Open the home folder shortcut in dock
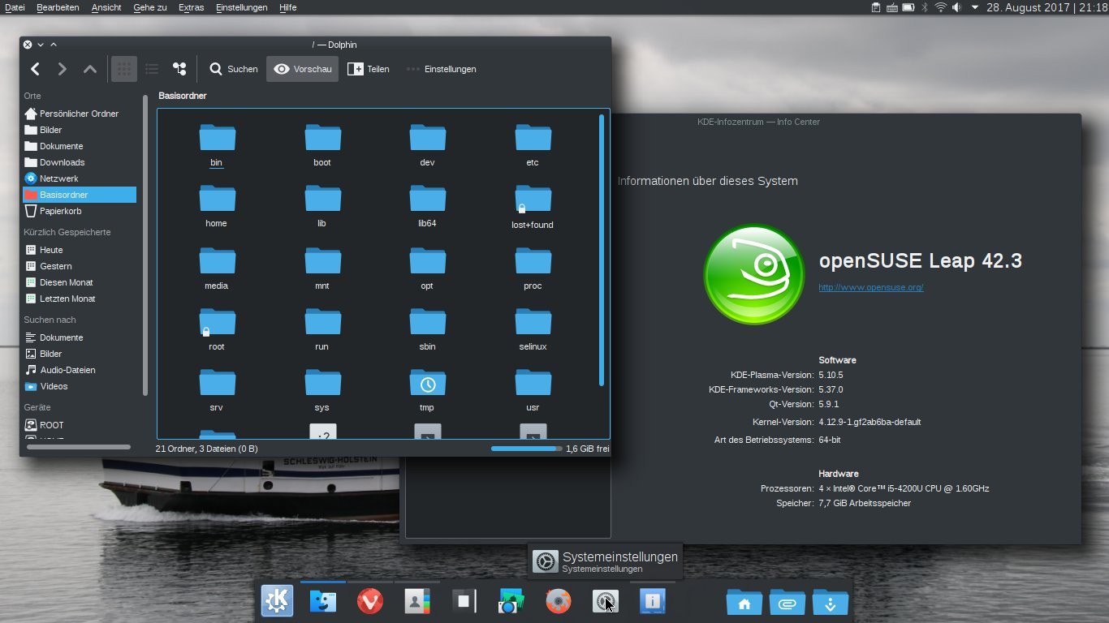Viewport: 1109px width, 623px height. pos(744,602)
